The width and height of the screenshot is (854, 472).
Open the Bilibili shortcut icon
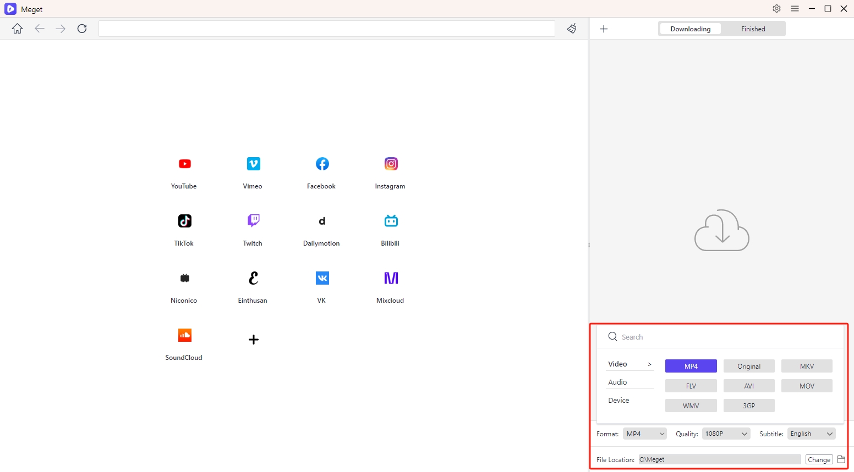[391, 221]
